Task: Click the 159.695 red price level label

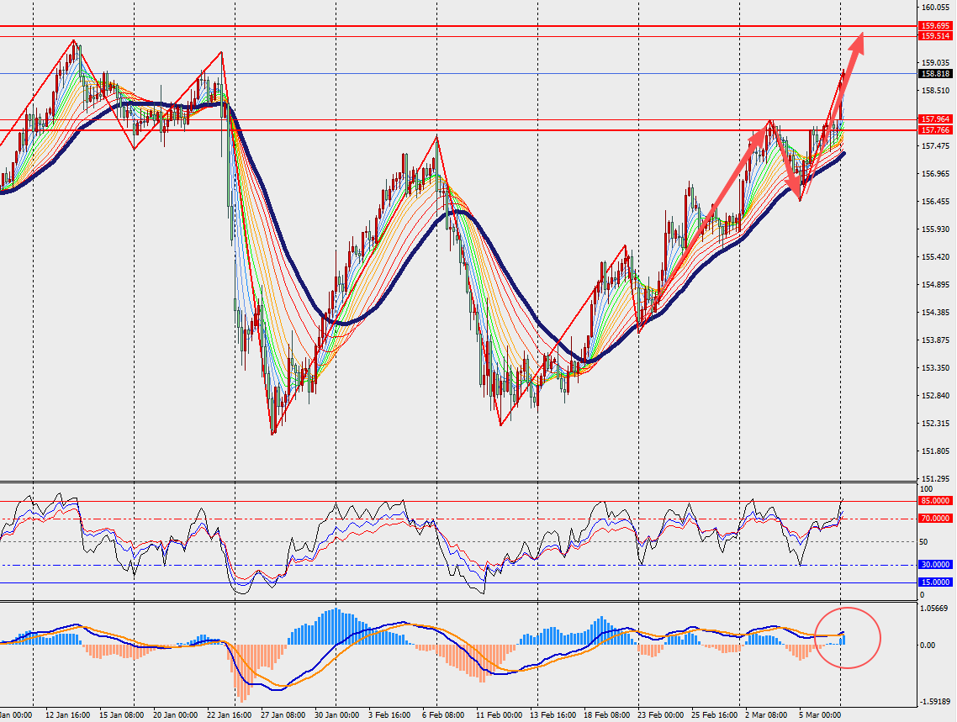Action: 935,25
